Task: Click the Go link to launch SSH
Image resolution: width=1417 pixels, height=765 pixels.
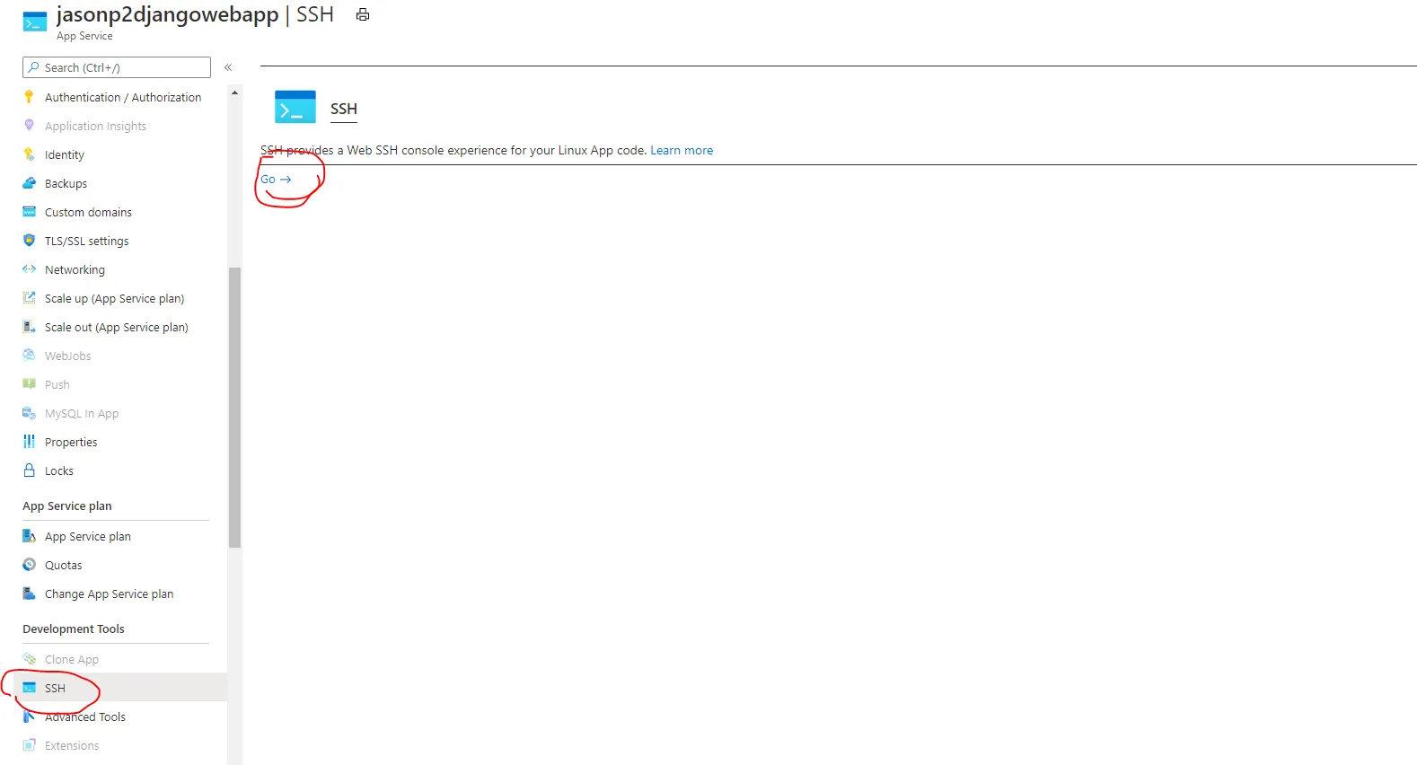Action: (276, 180)
